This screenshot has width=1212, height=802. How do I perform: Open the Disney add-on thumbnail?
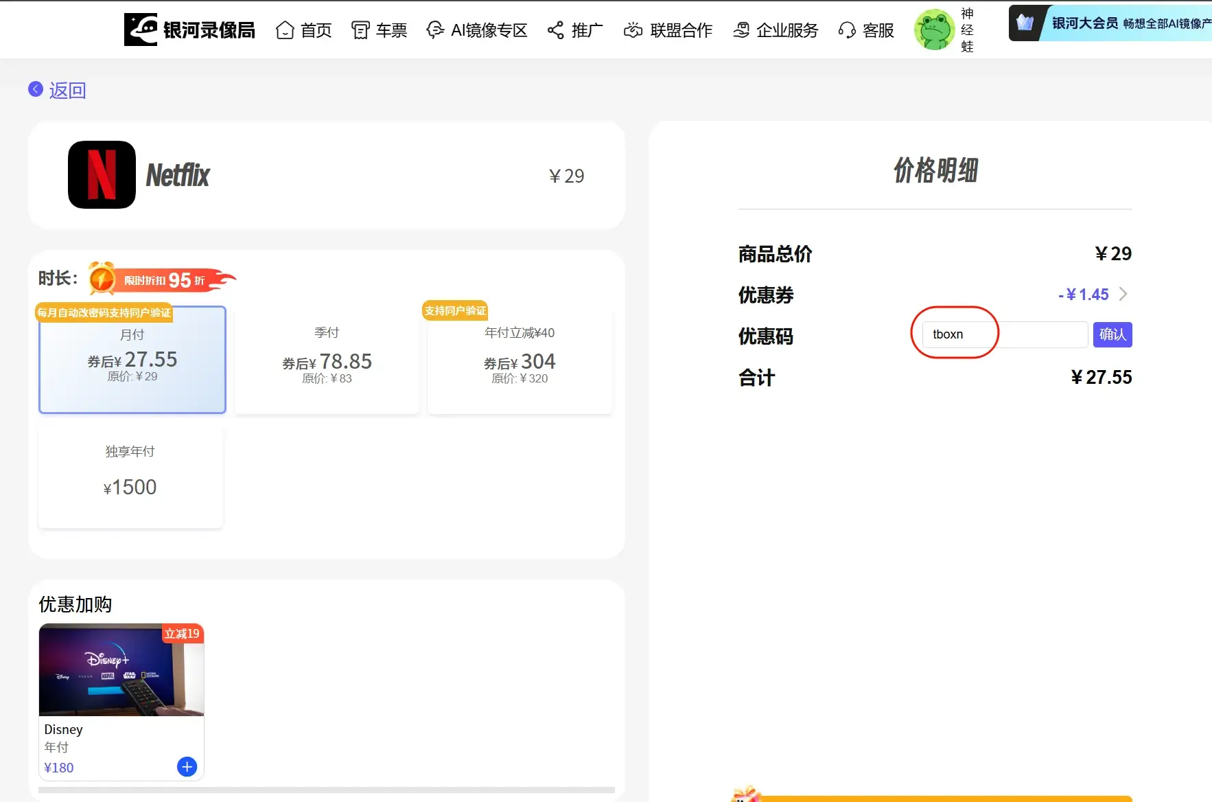tap(121, 669)
